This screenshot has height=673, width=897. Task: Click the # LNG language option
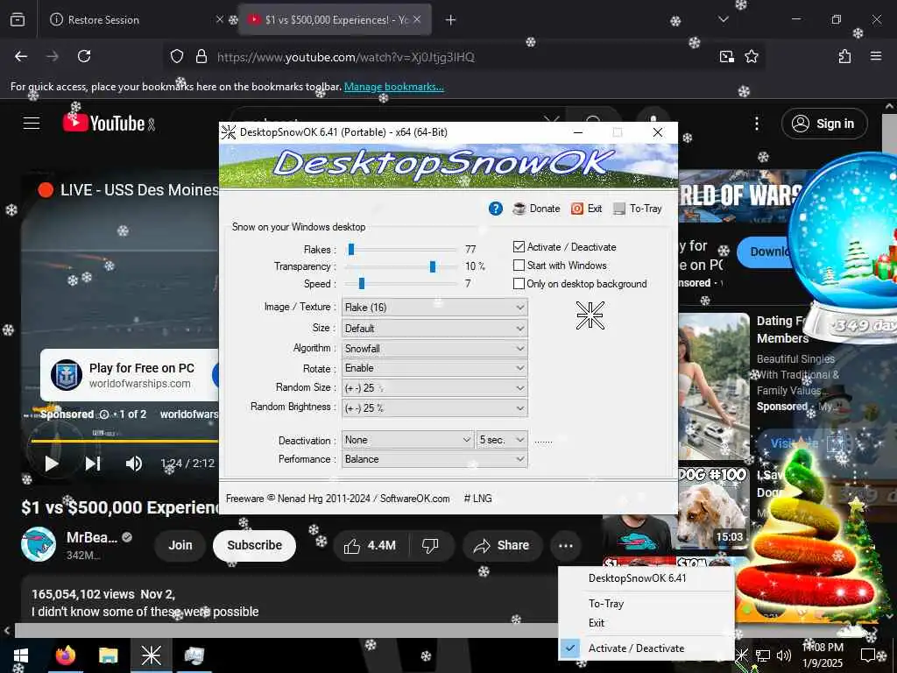pyautogui.click(x=477, y=499)
